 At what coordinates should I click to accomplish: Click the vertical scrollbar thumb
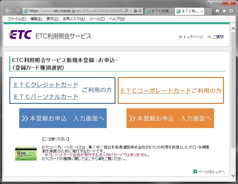[233, 90]
